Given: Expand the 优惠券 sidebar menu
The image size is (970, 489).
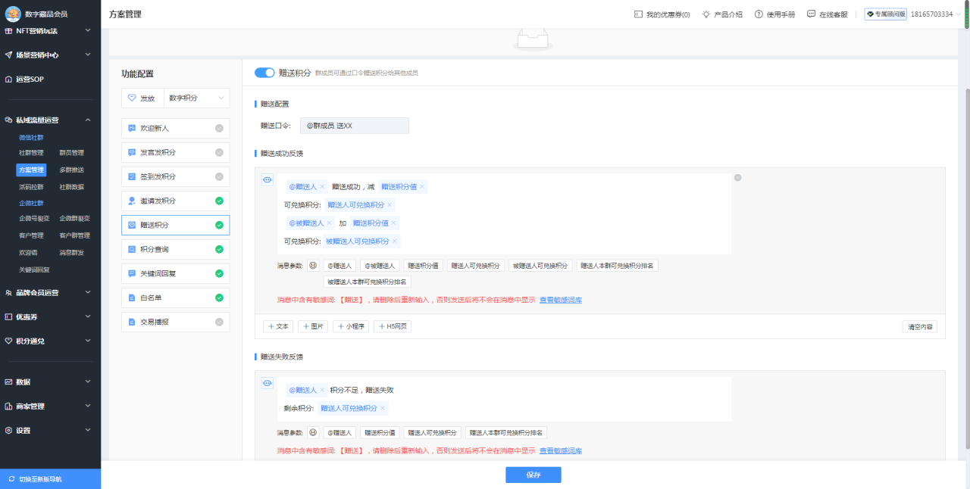Looking at the screenshot, I should tap(48, 316).
